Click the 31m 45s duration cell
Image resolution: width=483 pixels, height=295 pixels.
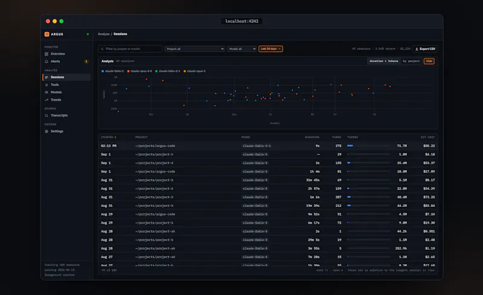[x=313, y=180]
